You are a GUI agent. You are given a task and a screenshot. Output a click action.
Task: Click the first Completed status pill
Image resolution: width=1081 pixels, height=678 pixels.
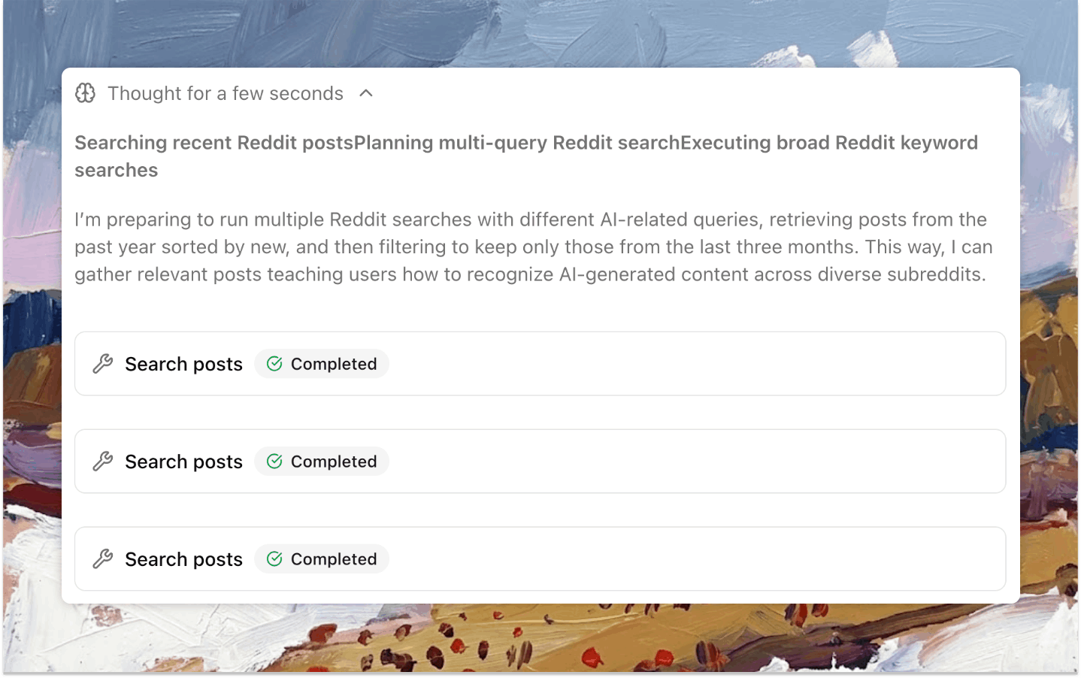coord(322,363)
